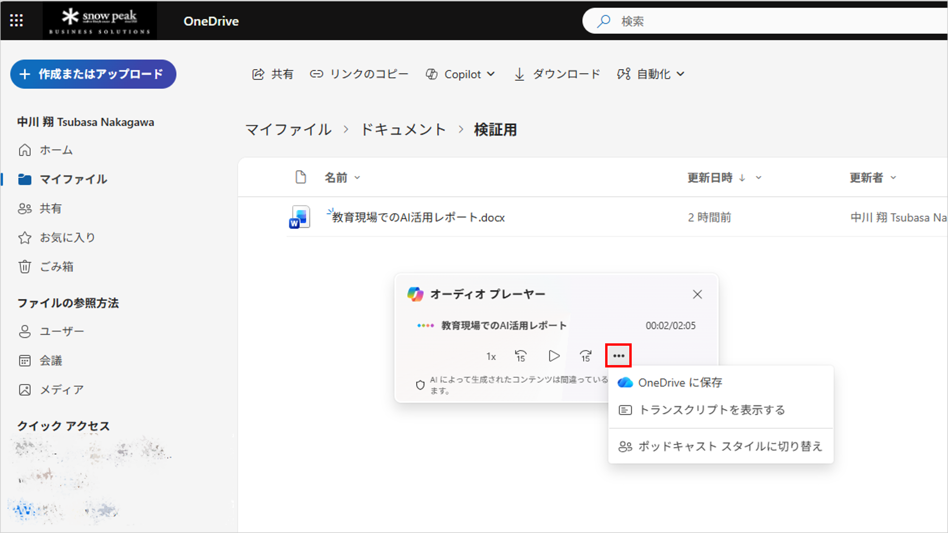This screenshot has height=533, width=948.
Task: Click the 更新者 cell 中川 翔 Tsubasa
Action: click(x=899, y=218)
